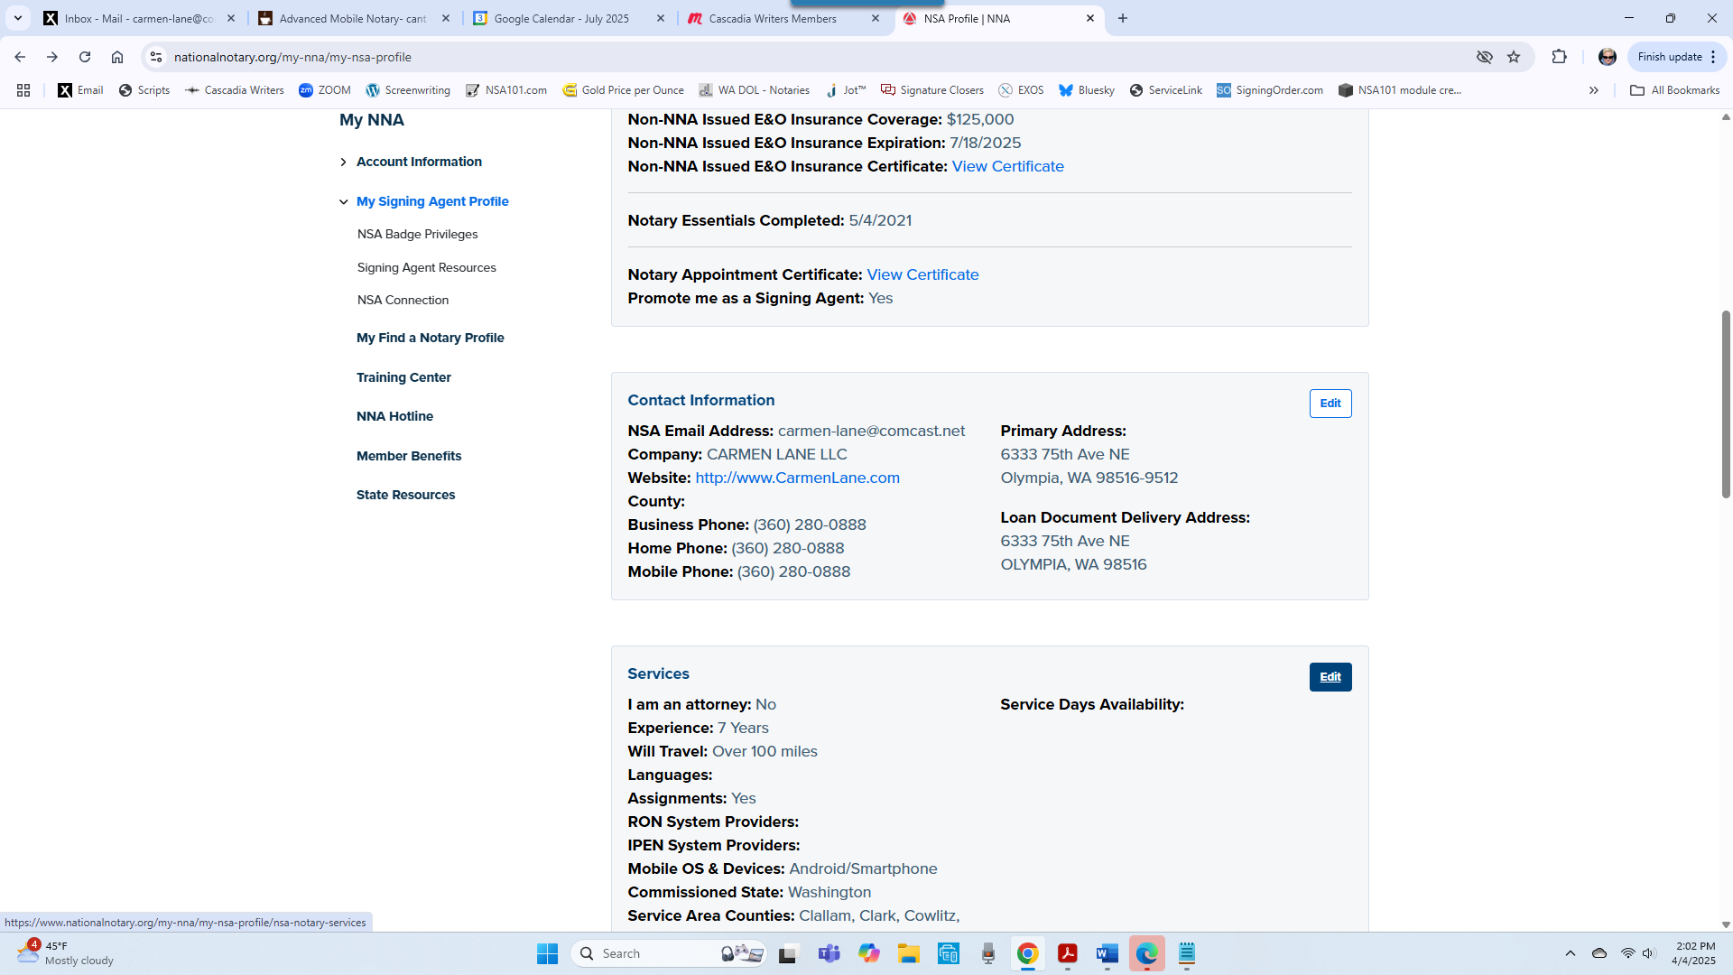
Task: Open the Signature Closers bookmark
Action: (x=932, y=90)
